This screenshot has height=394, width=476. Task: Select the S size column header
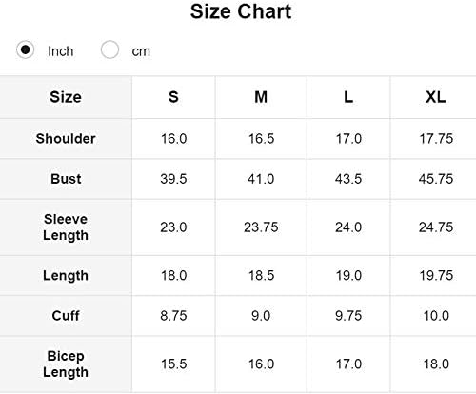tap(173, 97)
